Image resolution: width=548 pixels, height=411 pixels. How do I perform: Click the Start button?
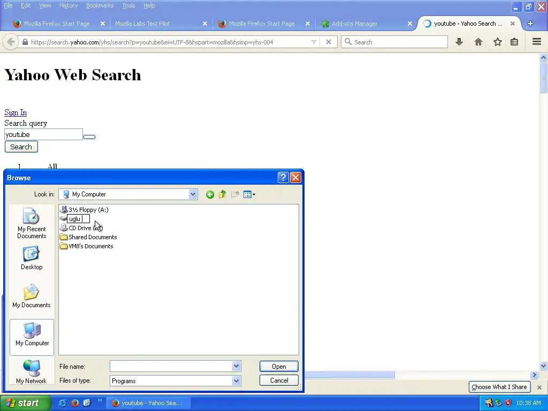pyautogui.click(x=25, y=403)
